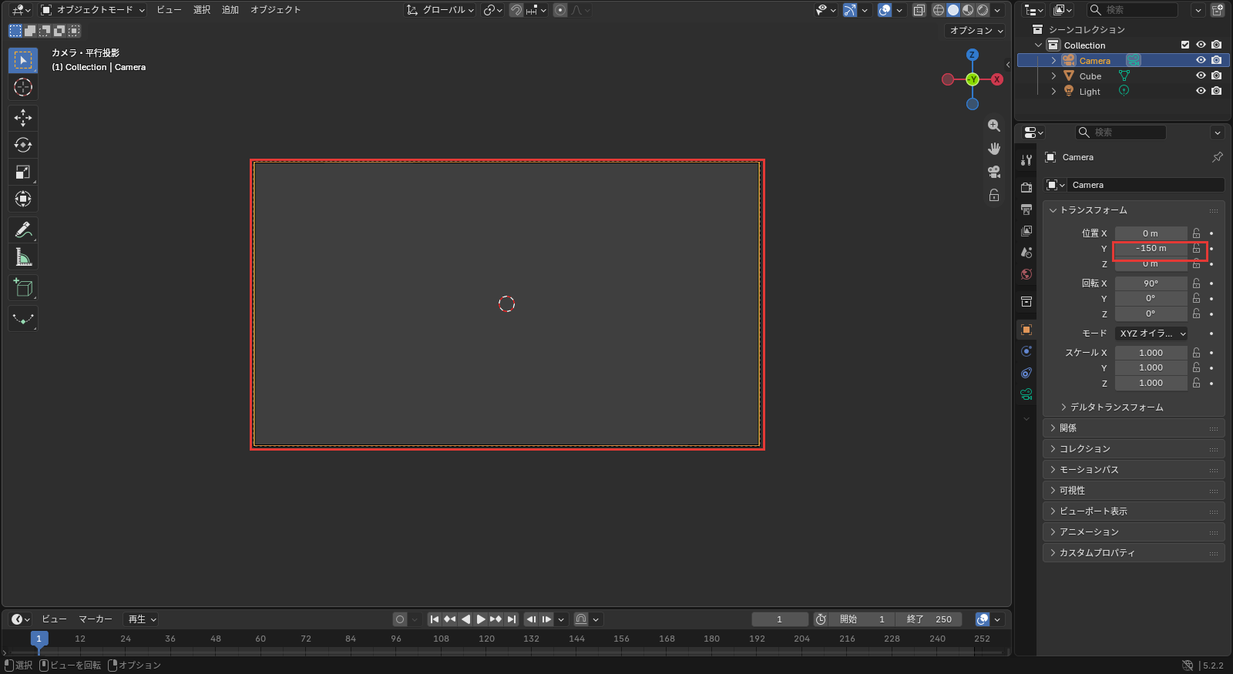Activate the Transform tool
The image size is (1233, 674).
(23, 199)
